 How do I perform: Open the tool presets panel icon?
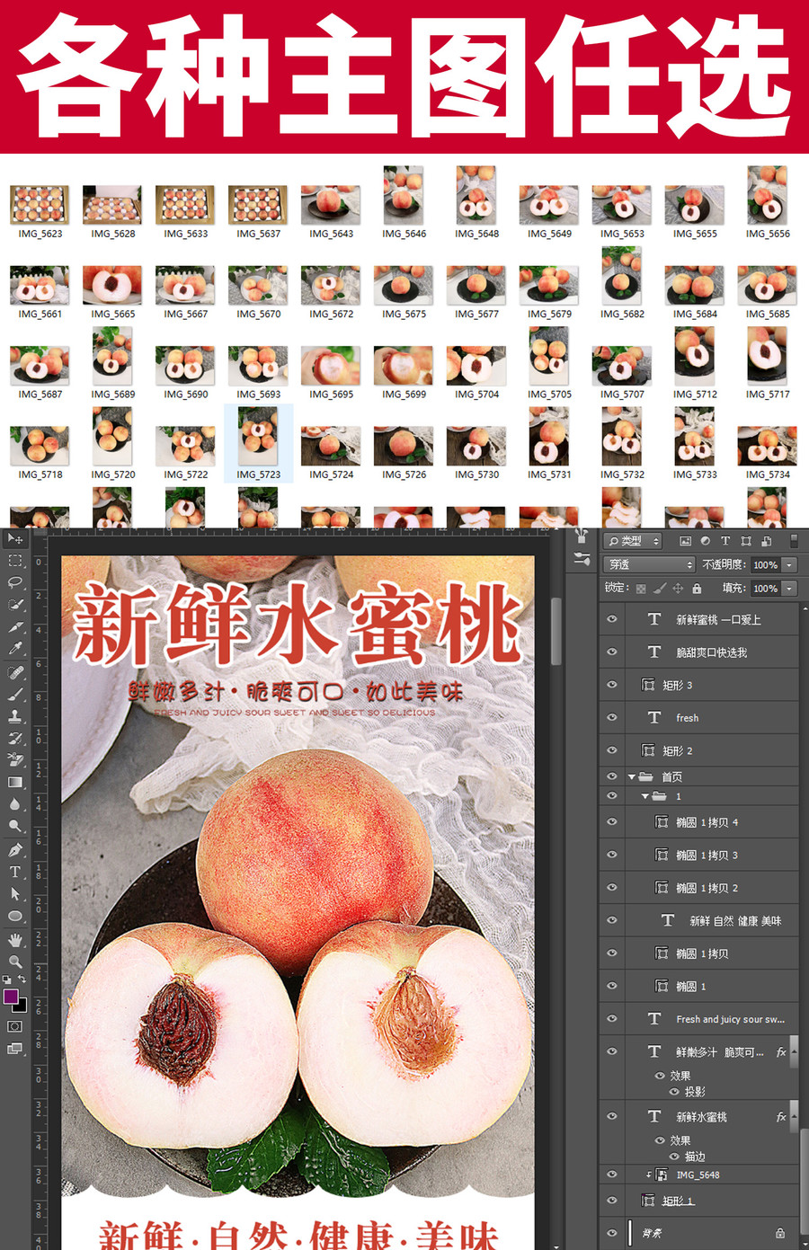pos(582,559)
